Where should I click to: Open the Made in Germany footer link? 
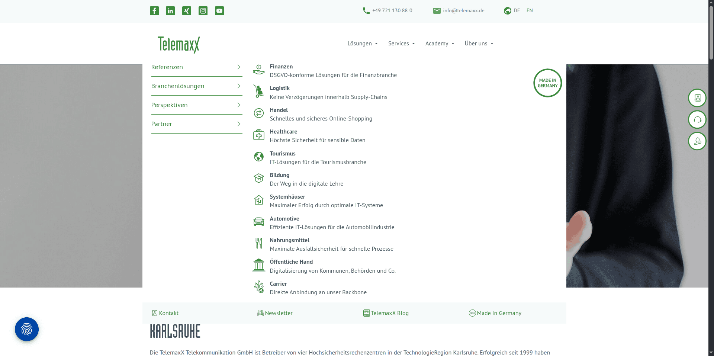pyautogui.click(x=495, y=313)
